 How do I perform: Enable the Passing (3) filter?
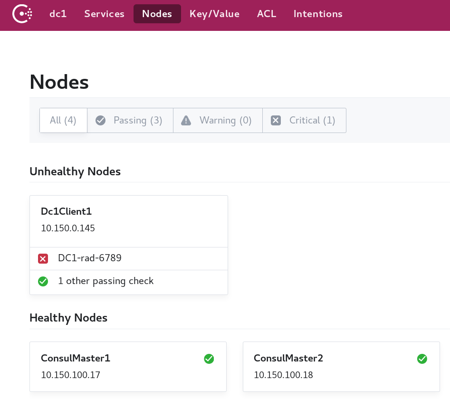pyautogui.click(x=130, y=120)
